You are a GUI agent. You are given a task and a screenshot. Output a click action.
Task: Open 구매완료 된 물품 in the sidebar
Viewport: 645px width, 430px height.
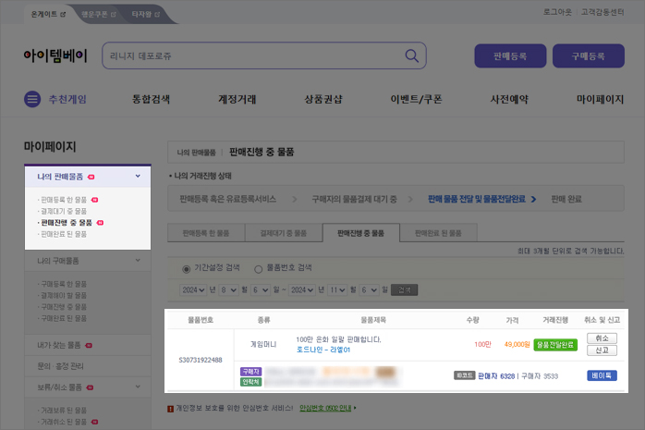click(x=64, y=318)
